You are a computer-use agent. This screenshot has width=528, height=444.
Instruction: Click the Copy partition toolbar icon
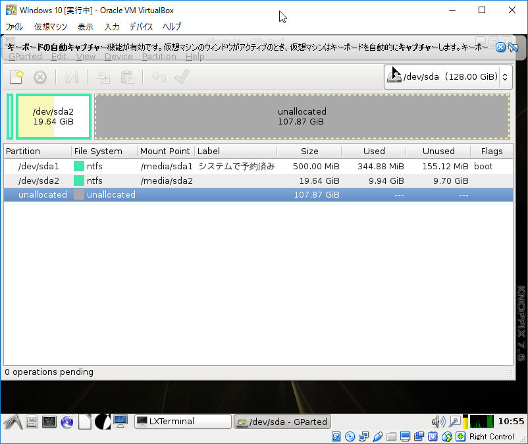(x=103, y=77)
